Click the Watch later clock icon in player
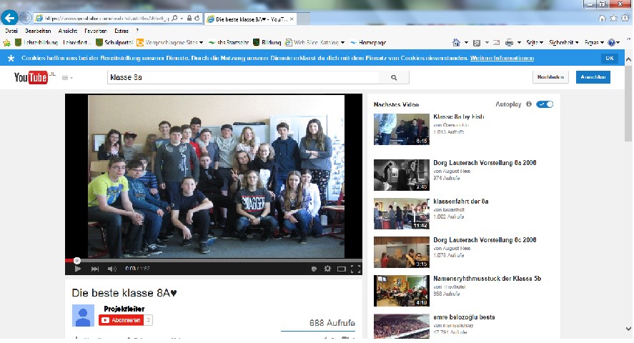634x343 pixels. 314,269
